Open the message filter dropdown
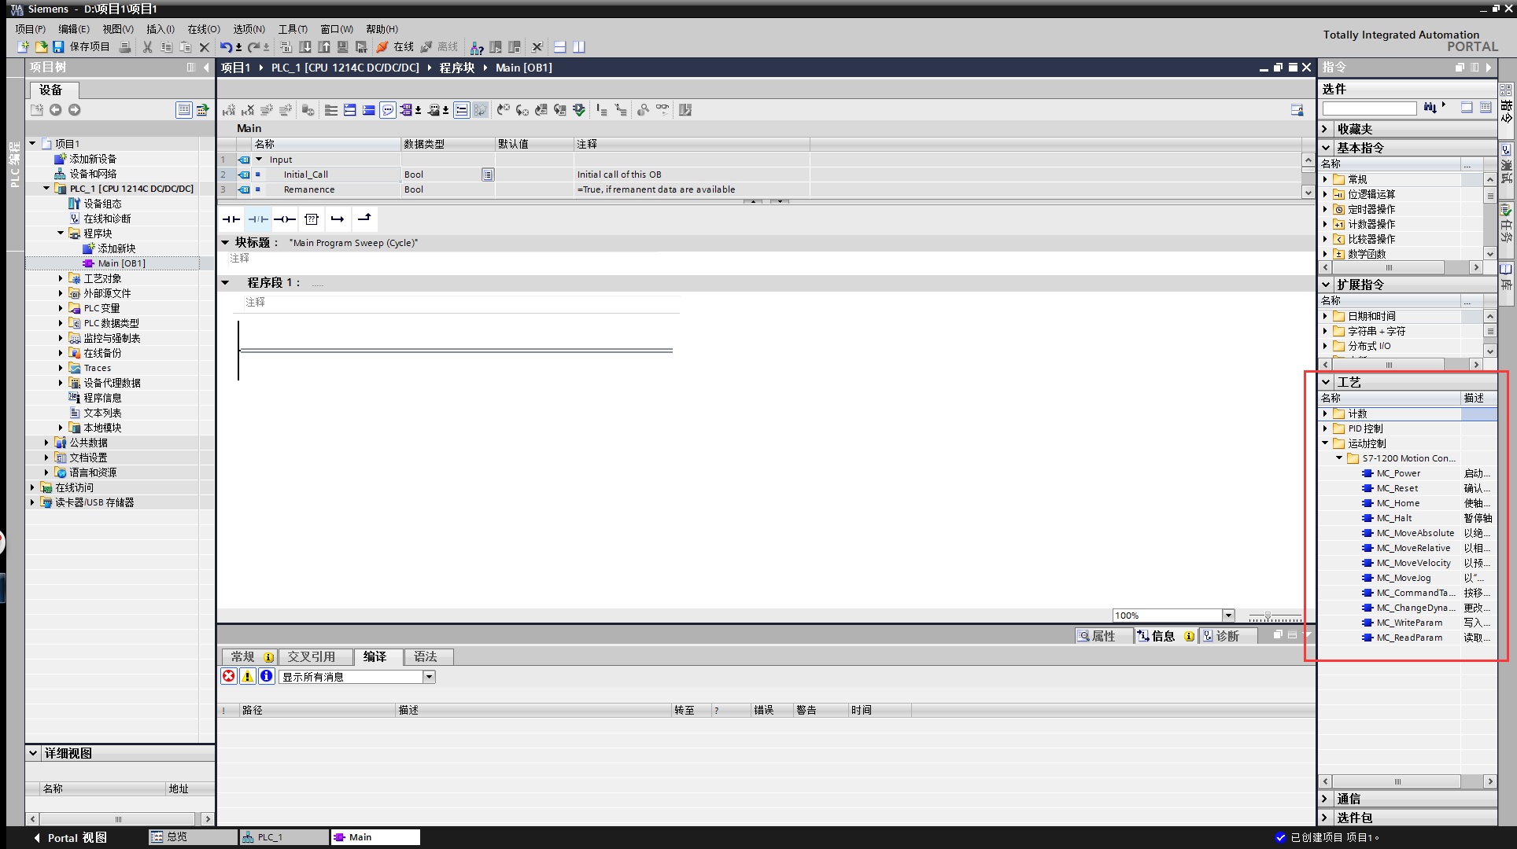The width and height of the screenshot is (1517, 849). click(429, 677)
